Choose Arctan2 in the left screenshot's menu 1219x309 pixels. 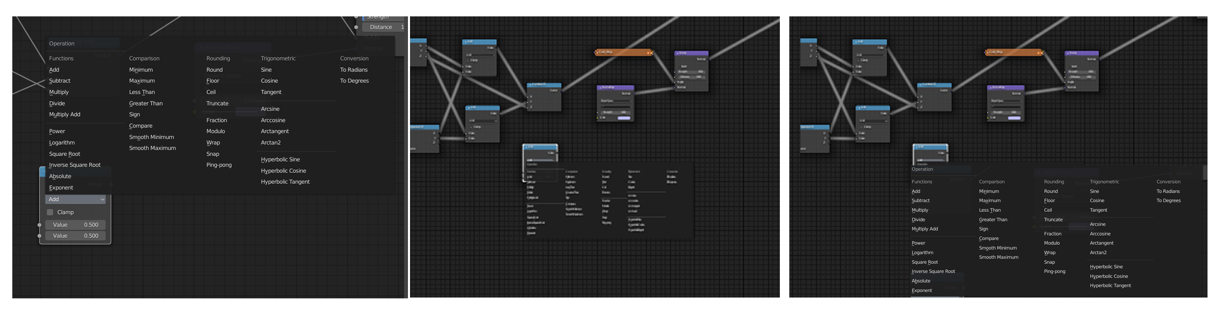[x=271, y=143]
